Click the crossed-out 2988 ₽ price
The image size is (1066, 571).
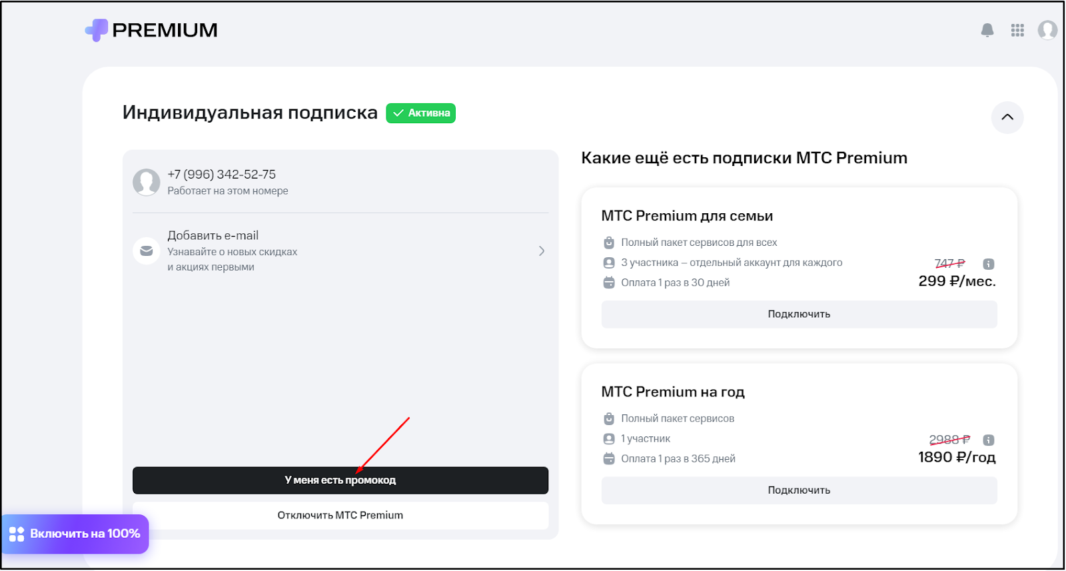(x=950, y=440)
